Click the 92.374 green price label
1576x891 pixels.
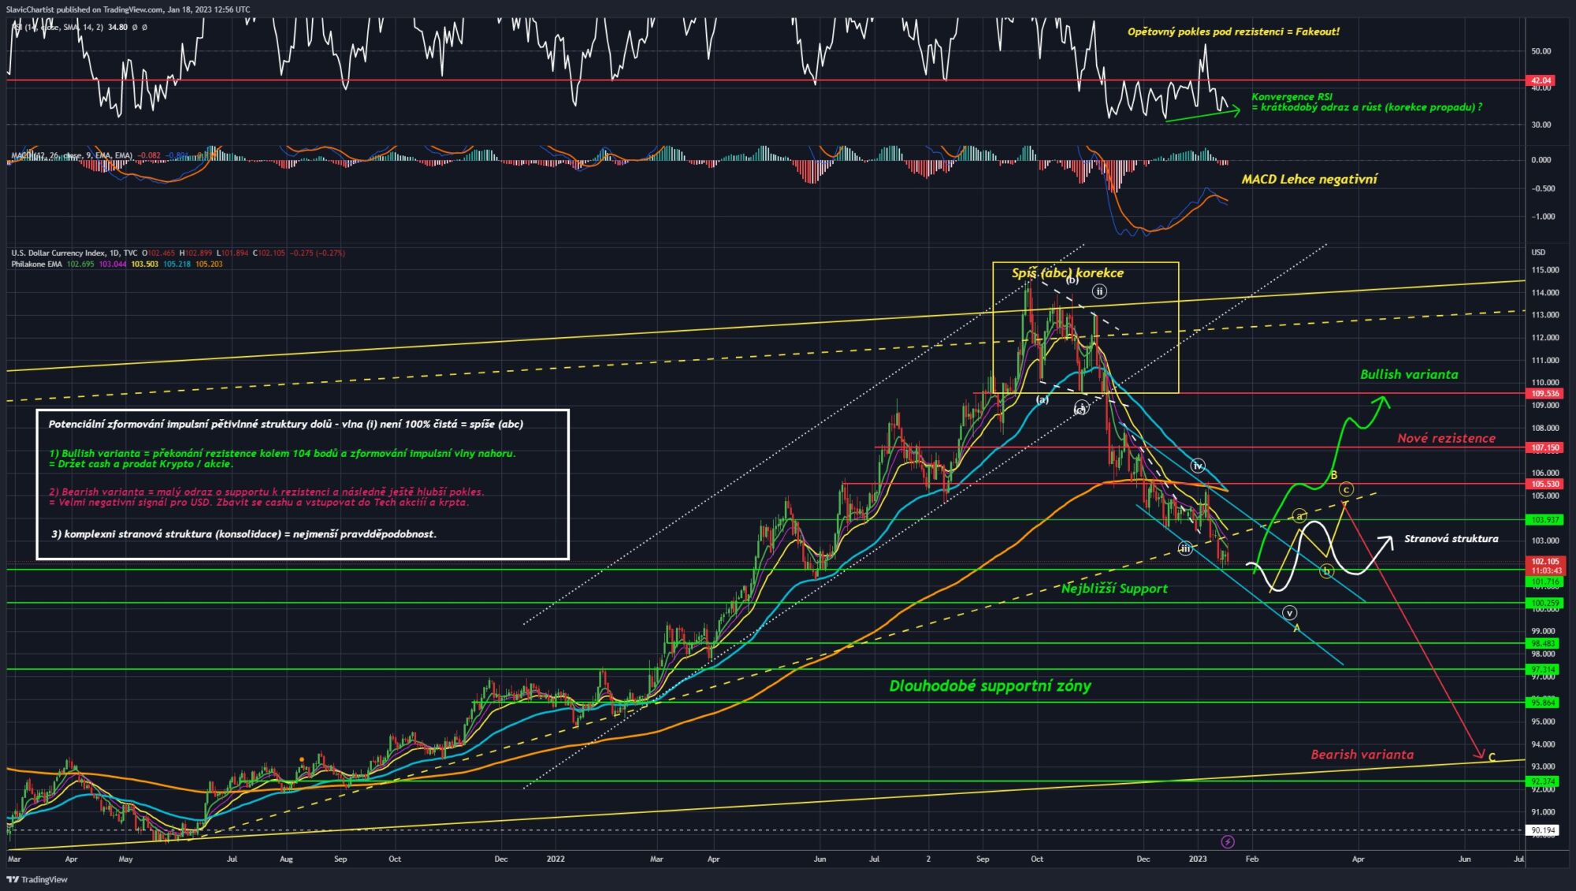coord(1544,781)
